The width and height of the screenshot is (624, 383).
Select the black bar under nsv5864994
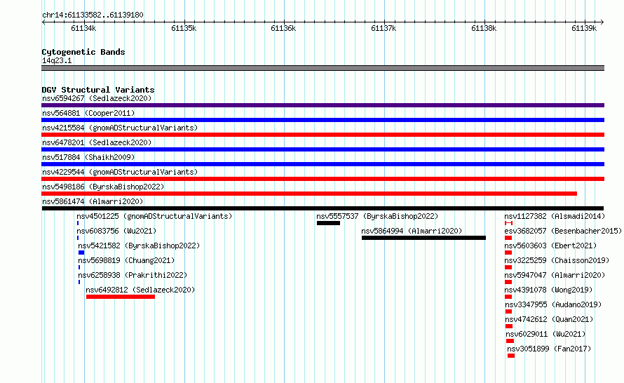423,238
